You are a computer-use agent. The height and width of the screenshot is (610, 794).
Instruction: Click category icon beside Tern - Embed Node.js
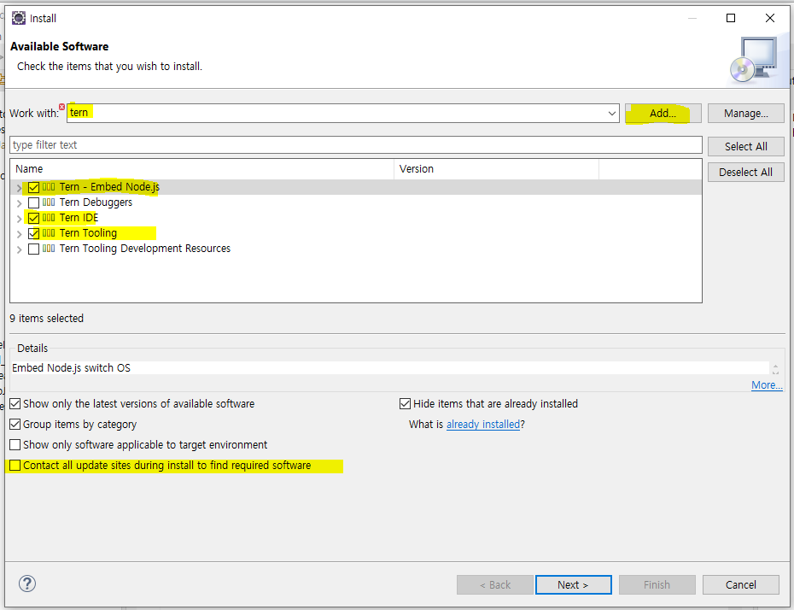click(49, 187)
